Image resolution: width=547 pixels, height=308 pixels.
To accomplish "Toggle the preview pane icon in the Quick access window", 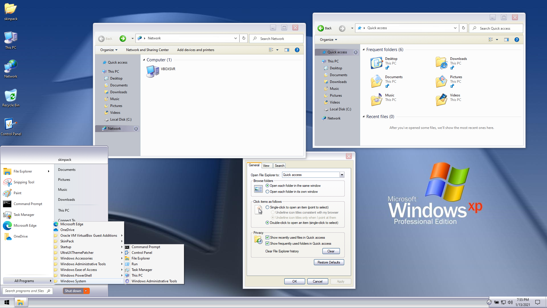I will click(507, 40).
